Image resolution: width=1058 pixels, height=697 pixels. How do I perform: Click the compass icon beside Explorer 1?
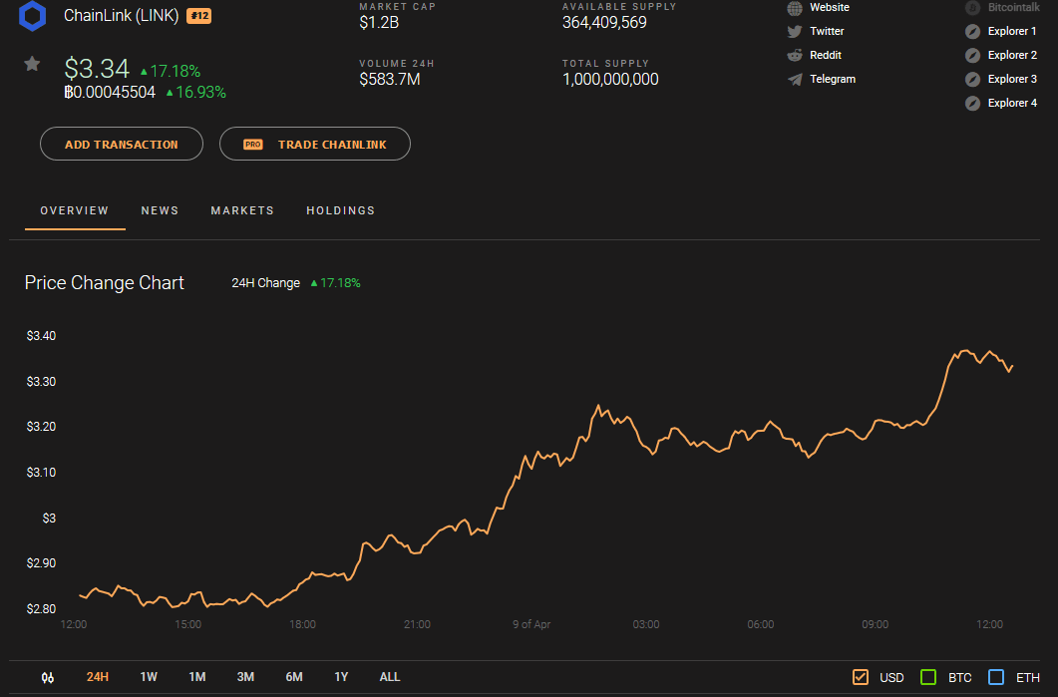pos(972,31)
